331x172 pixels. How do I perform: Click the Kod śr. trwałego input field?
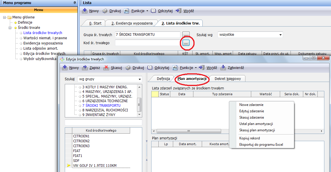point(147,43)
